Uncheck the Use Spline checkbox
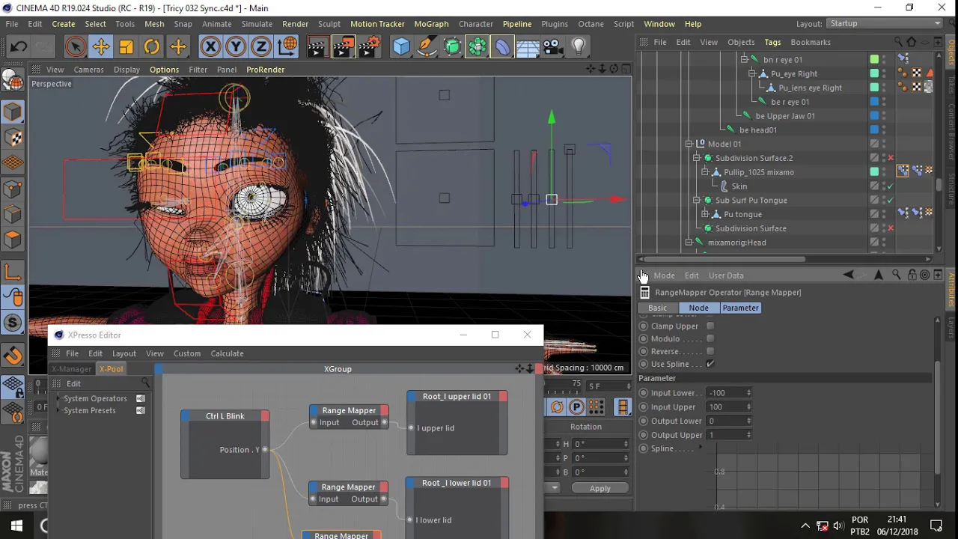The width and height of the screenshot is (958, 539). pos(710,364)
